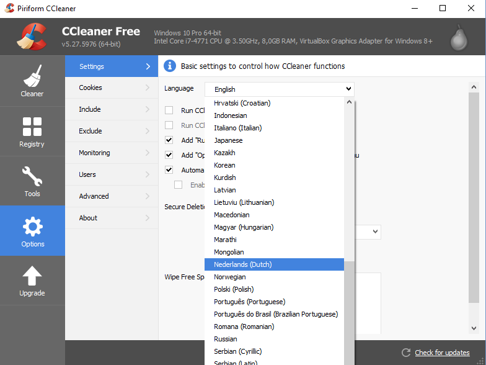This screenshot has height=365, width=486.
Task: Open the Tools wrench section
Action: click(32, 181)
